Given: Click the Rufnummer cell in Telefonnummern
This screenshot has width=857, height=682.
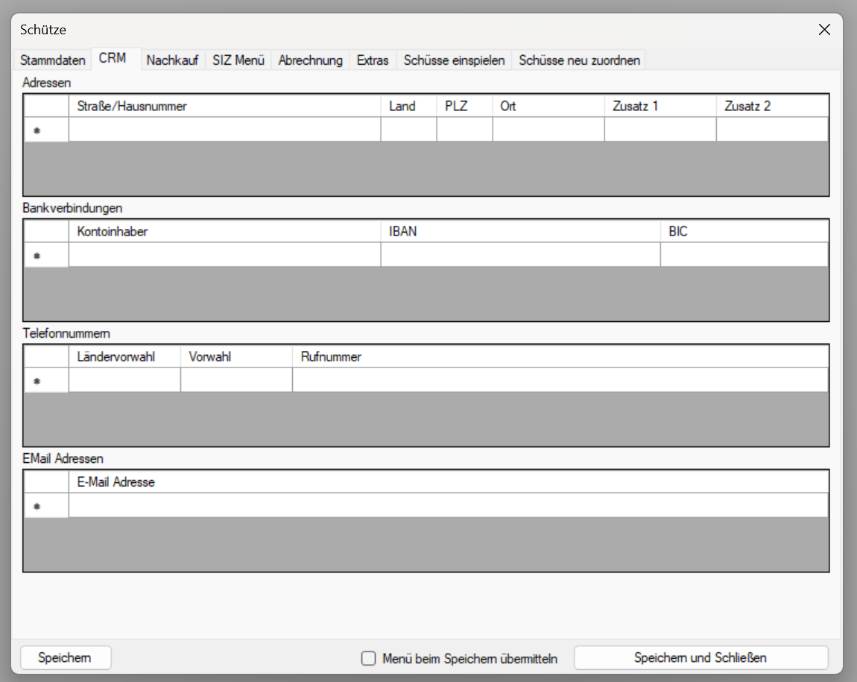Looking at the screenshot, I should click(559, 380).
